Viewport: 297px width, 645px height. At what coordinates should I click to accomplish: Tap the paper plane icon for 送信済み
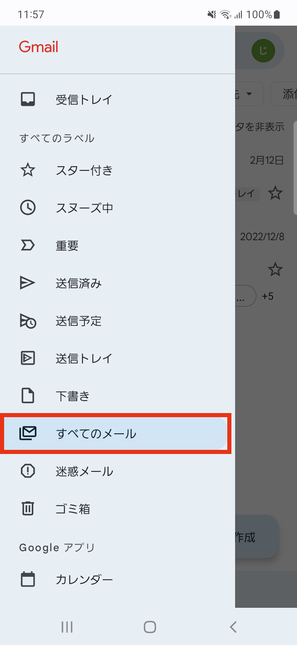pos(28,283)
